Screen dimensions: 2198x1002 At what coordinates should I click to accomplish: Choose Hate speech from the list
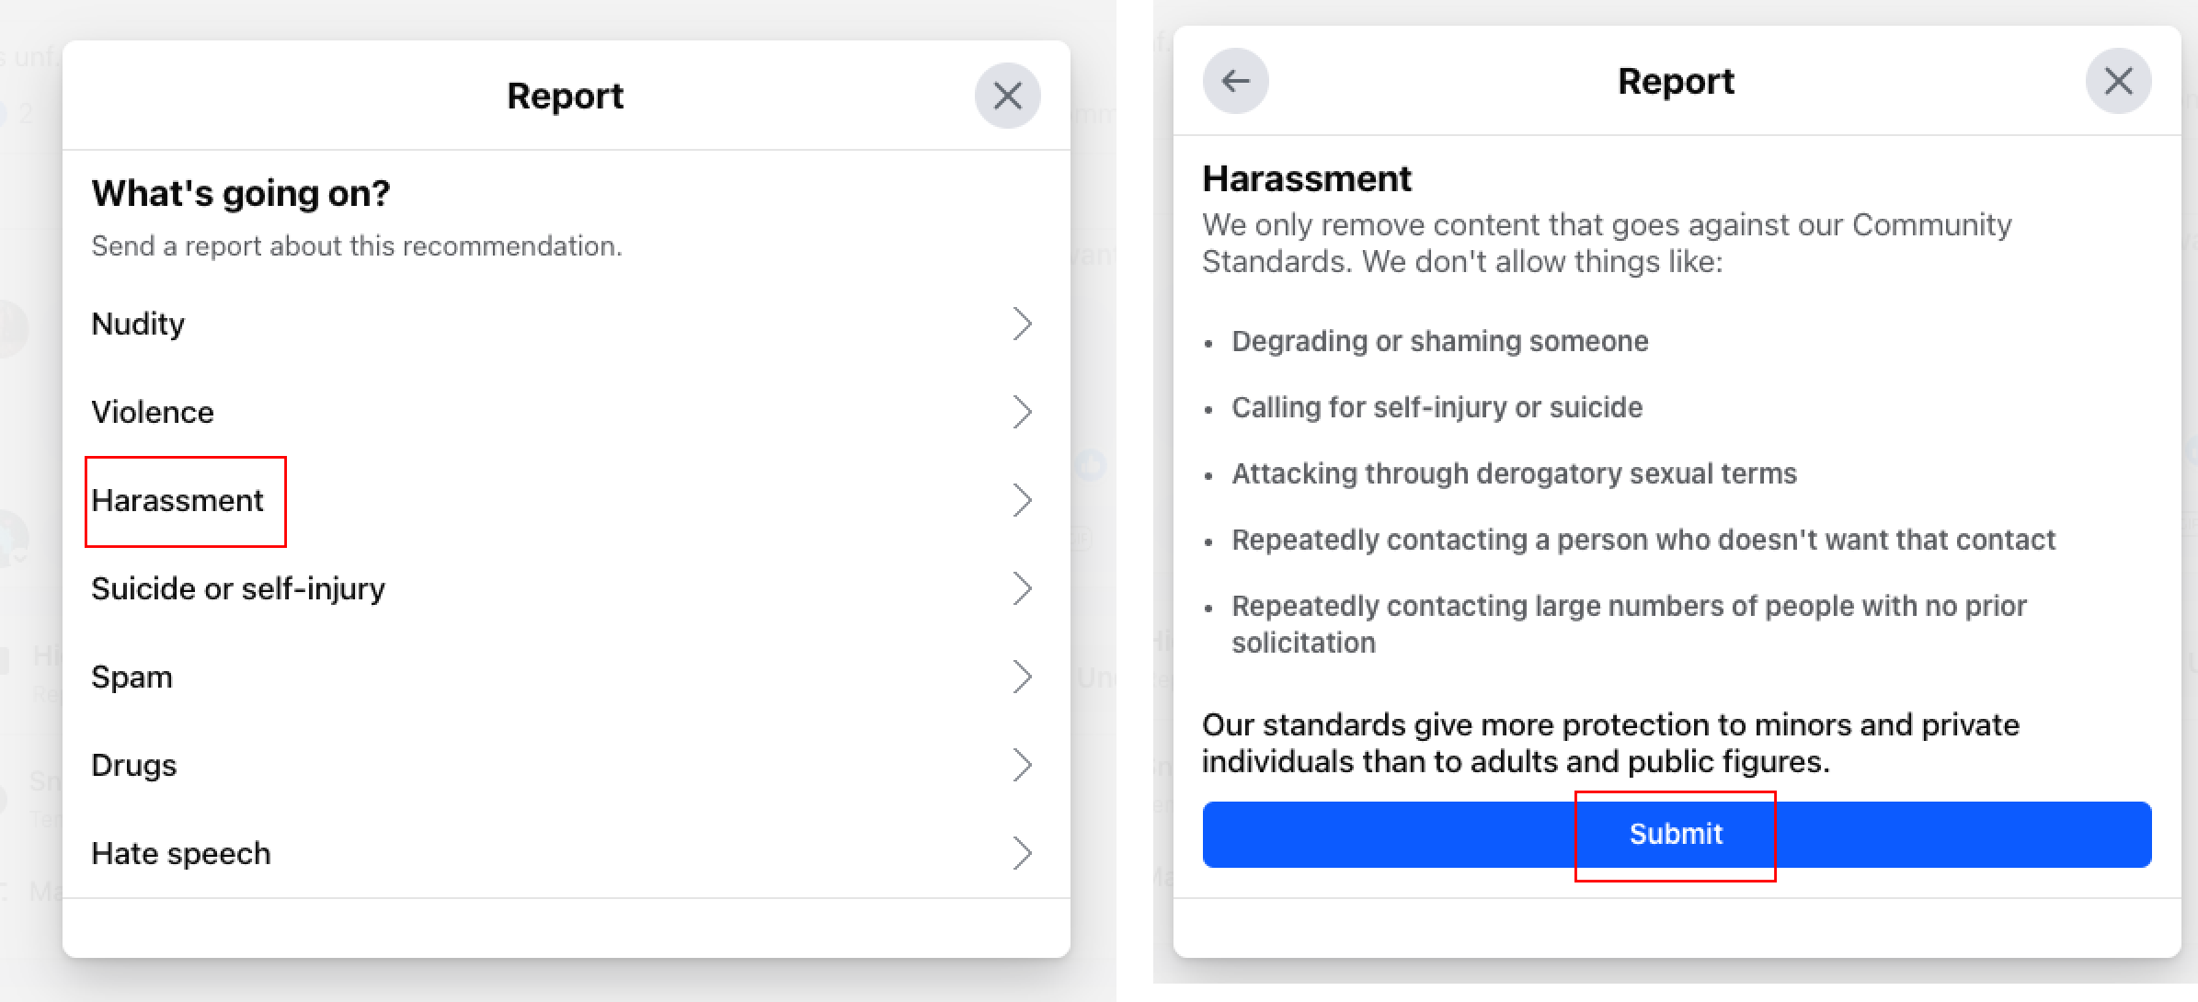[x=566, y=853]
